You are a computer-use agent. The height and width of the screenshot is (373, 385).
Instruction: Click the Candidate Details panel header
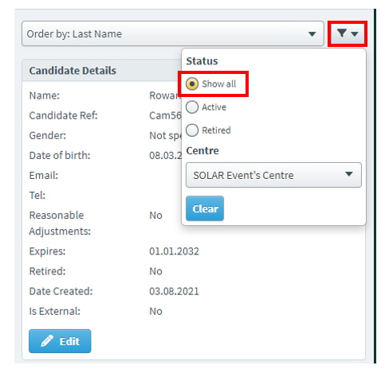click(102, 71)
